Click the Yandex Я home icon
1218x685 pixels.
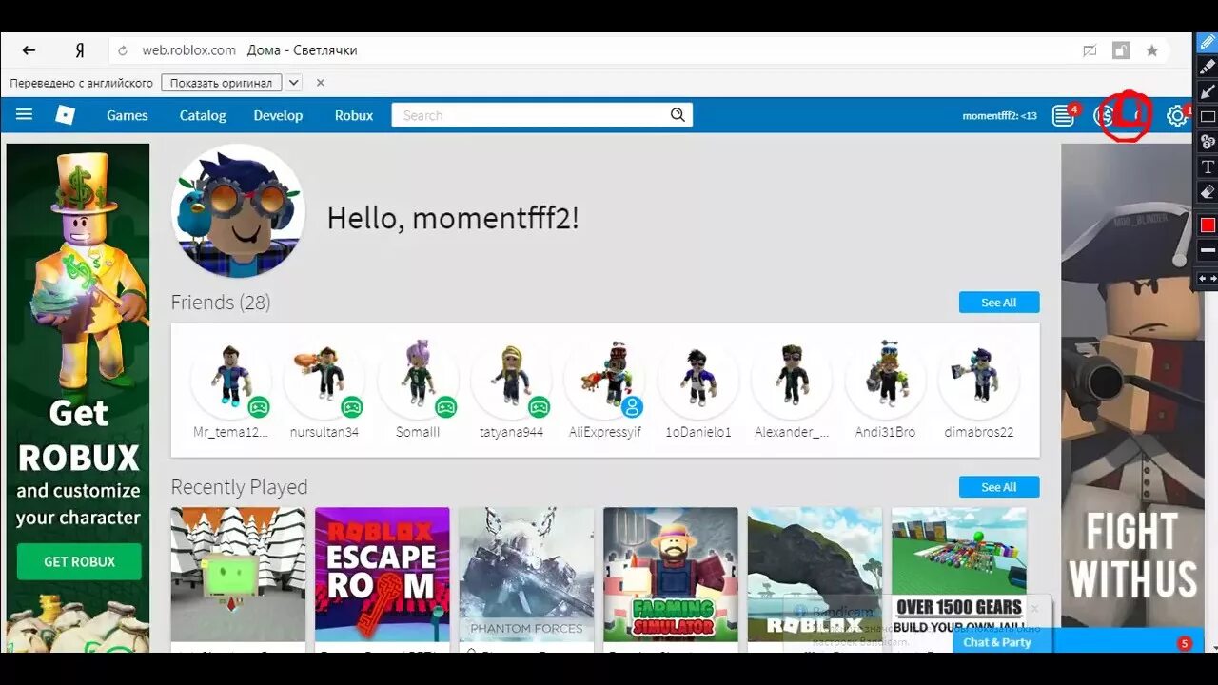pos(80,50)
